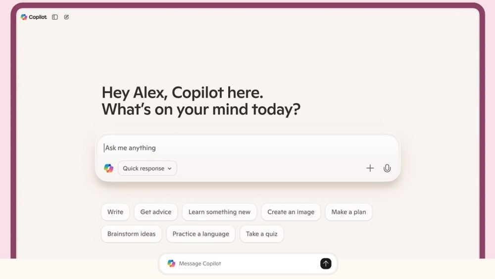Image resolution: width=495 pixels, height=279 pixels.
Task: Click Copilot icon inside Ask me anything box
Action: pos(108,168)
